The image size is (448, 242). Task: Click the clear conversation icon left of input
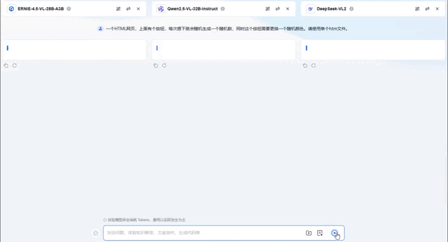[96, 233]
